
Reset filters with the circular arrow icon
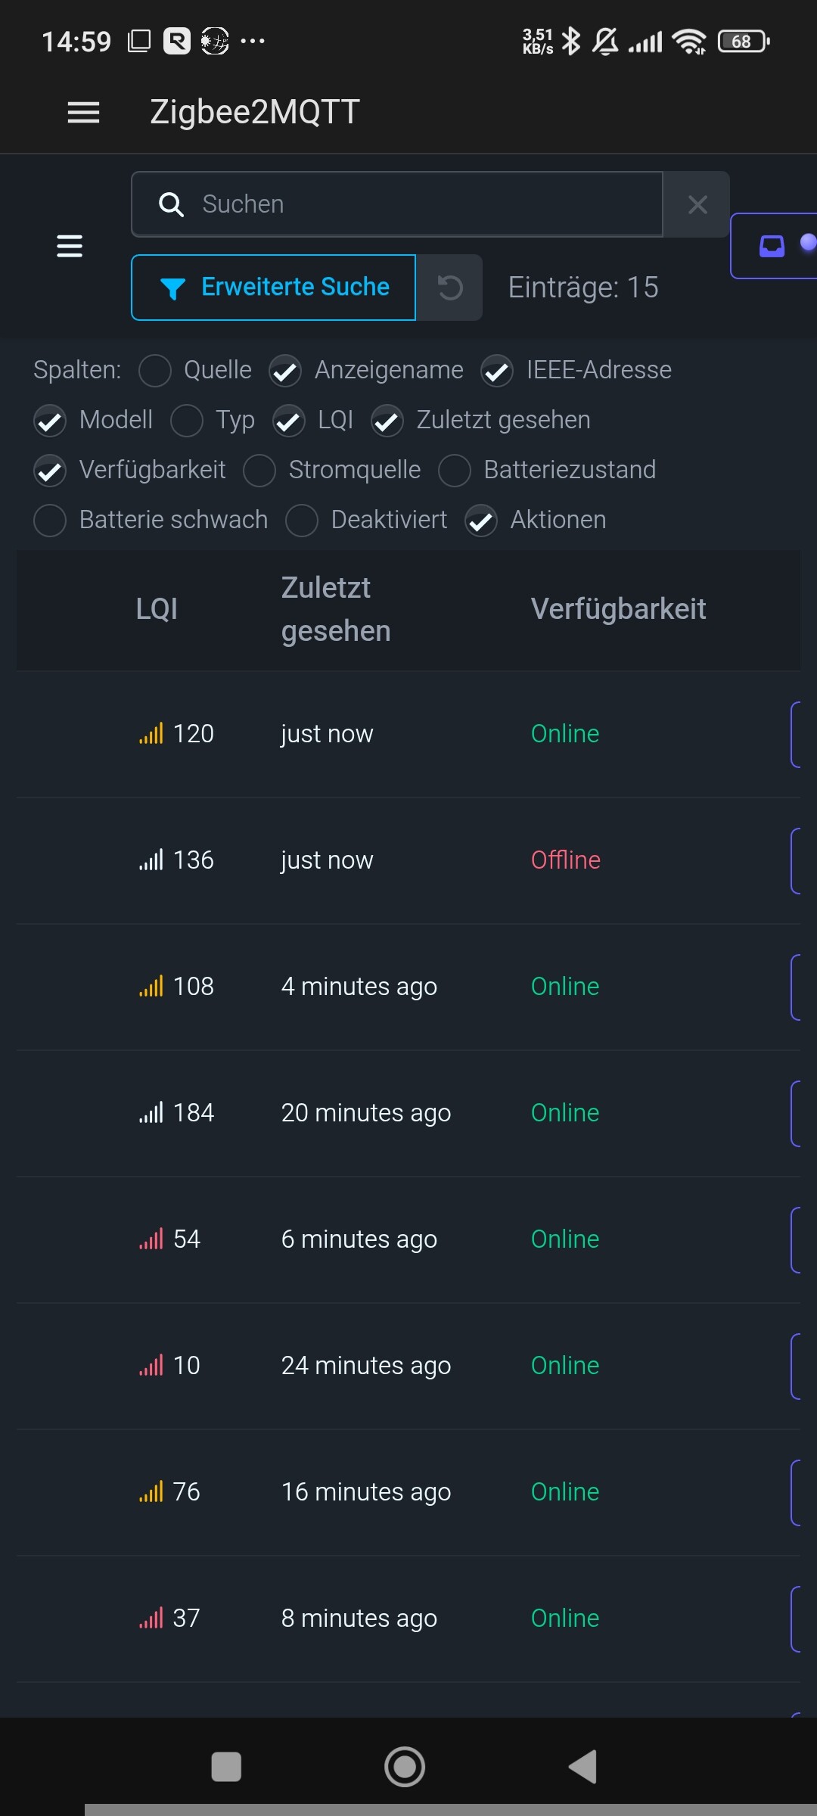click(450, 288)
